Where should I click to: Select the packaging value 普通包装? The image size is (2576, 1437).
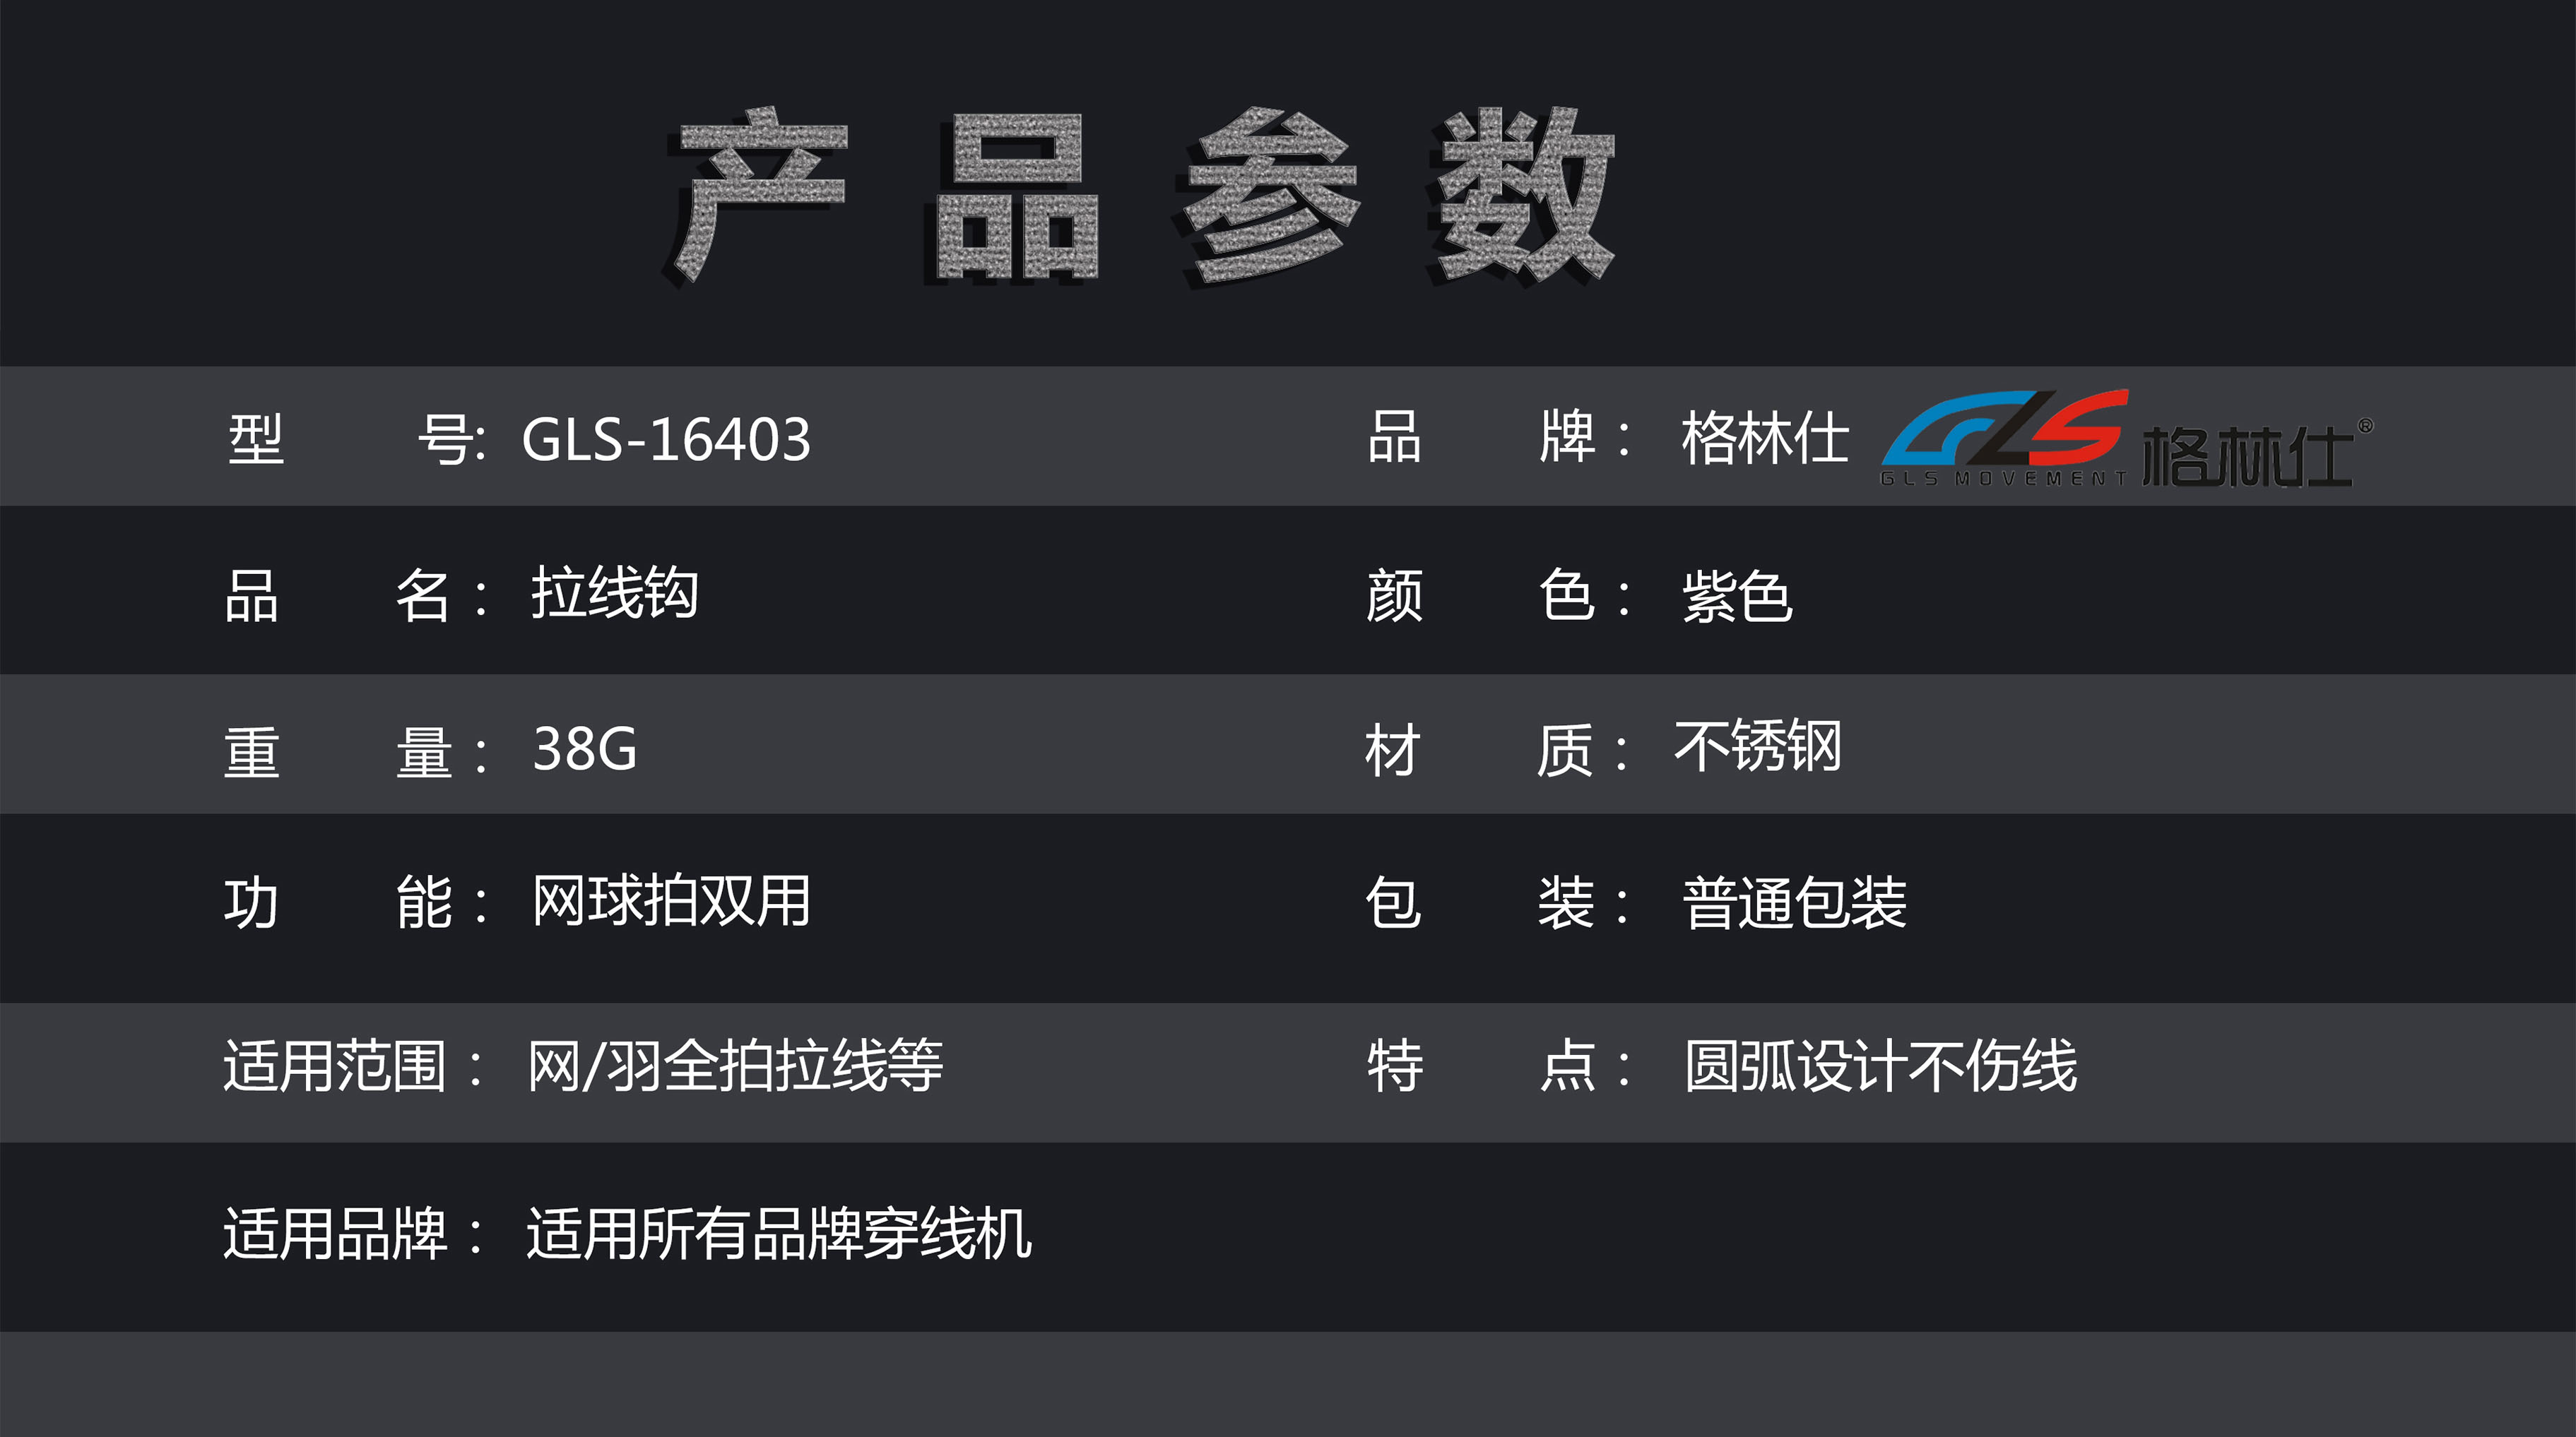pyautogui.click(x=1794, y=903)
